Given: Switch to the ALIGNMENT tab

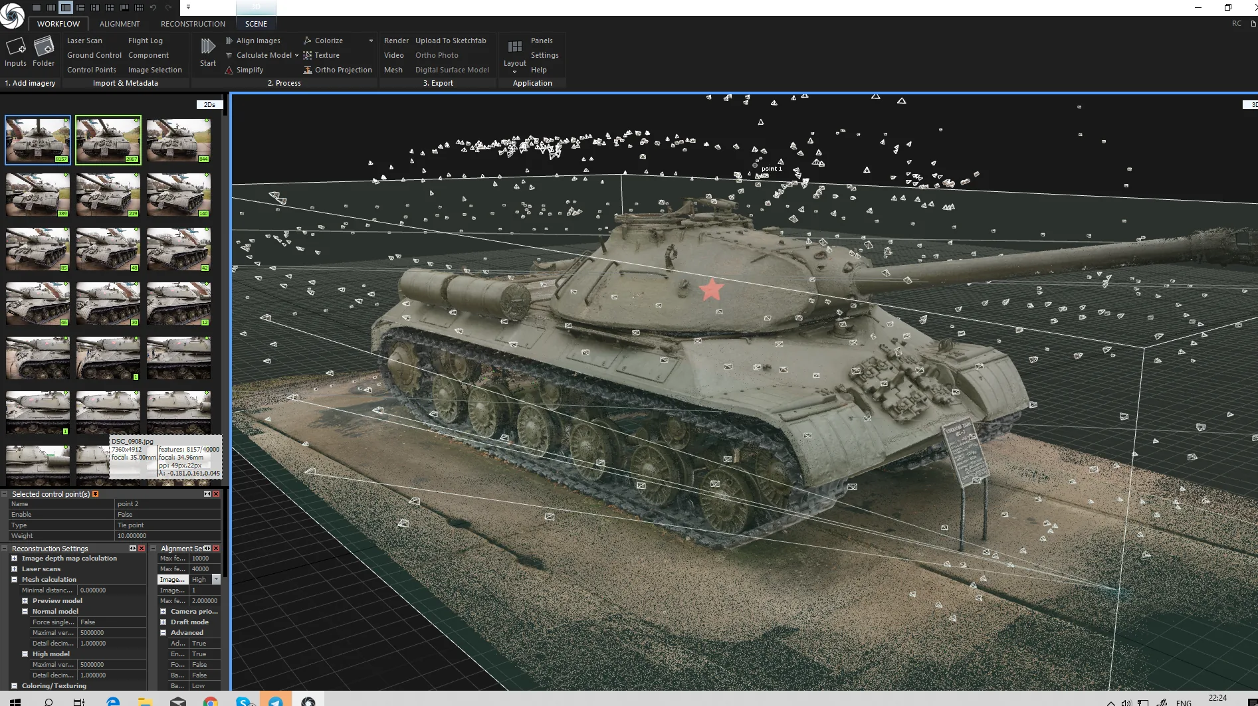Looking at the screenshot, I should 120,24.
